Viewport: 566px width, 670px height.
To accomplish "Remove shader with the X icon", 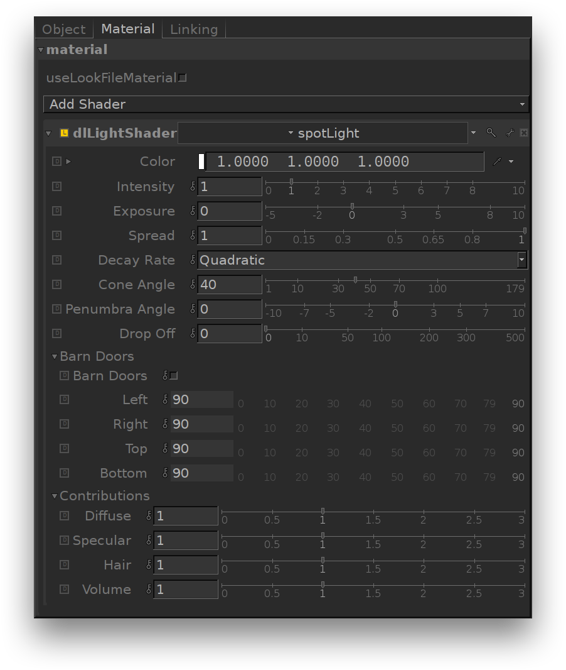I will click(x=524, y=133).
